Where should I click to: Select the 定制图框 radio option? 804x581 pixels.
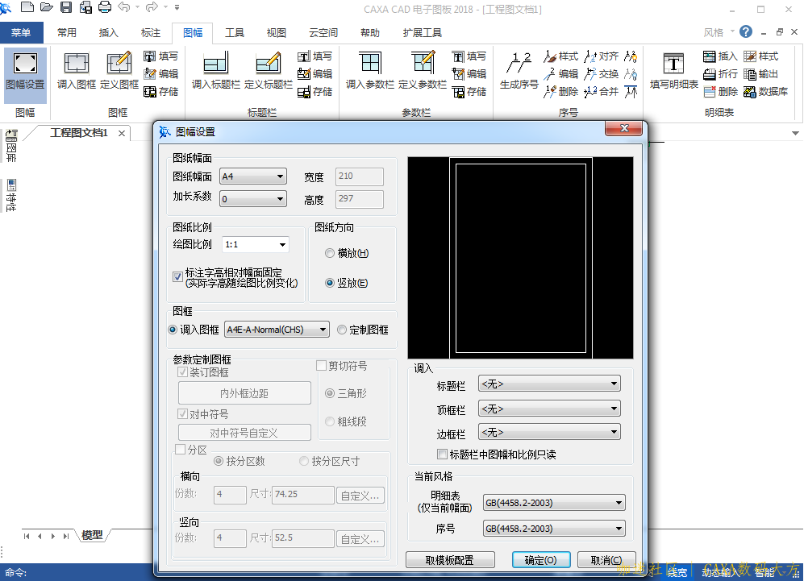click(342, 330)
